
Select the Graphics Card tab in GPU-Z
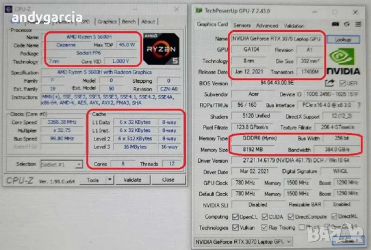212,24
